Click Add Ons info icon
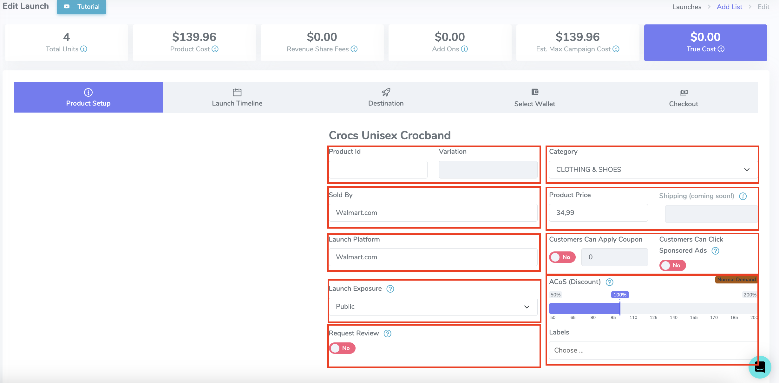The image size is (779, 383). point(464,49)
